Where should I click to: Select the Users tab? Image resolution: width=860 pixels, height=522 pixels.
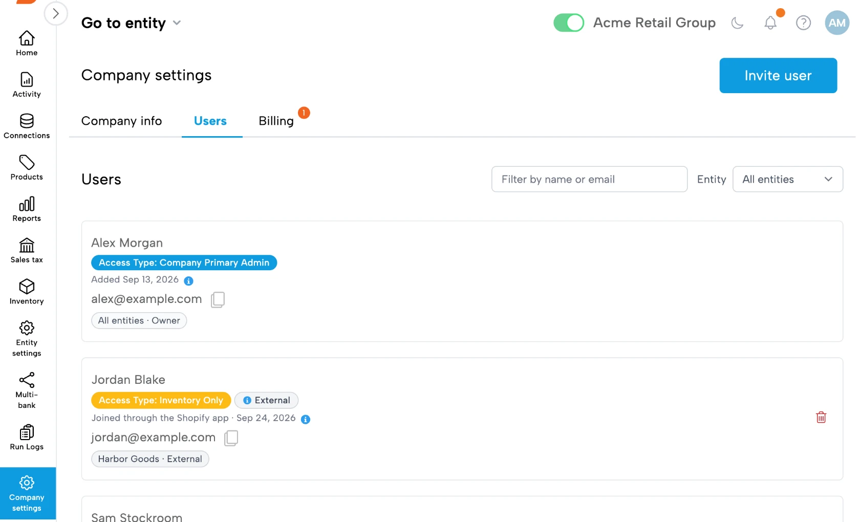coord(210,121)
